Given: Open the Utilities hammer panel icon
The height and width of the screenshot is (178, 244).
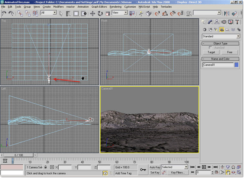Looking at the screenshot, I should click(x=237, y=22).
